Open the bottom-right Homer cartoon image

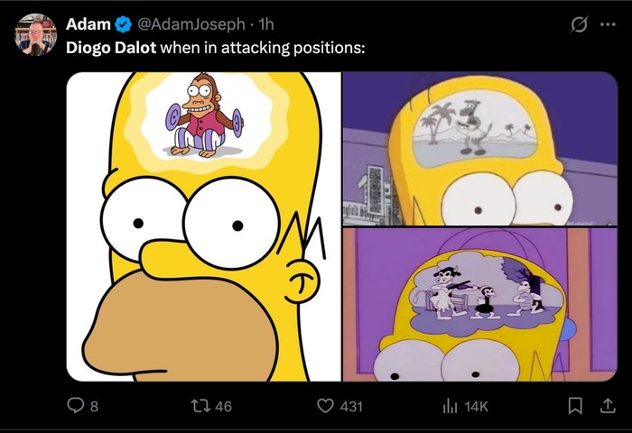[479, 304]
